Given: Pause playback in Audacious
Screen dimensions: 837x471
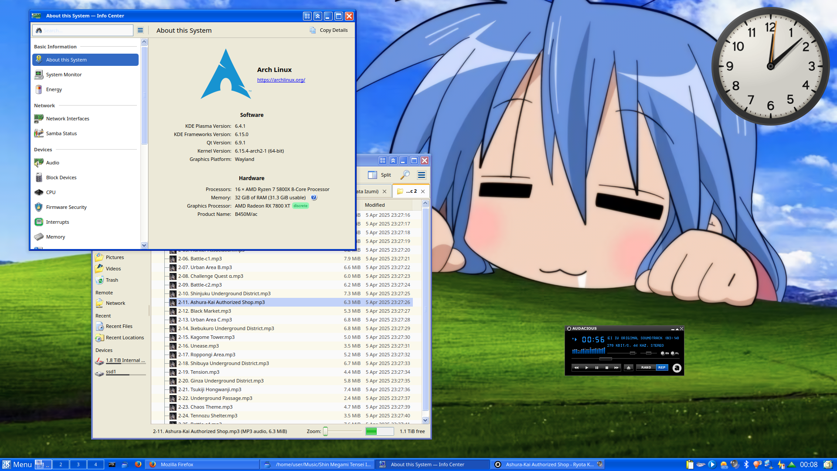Looking at the screenshot, I should point(596,368).
